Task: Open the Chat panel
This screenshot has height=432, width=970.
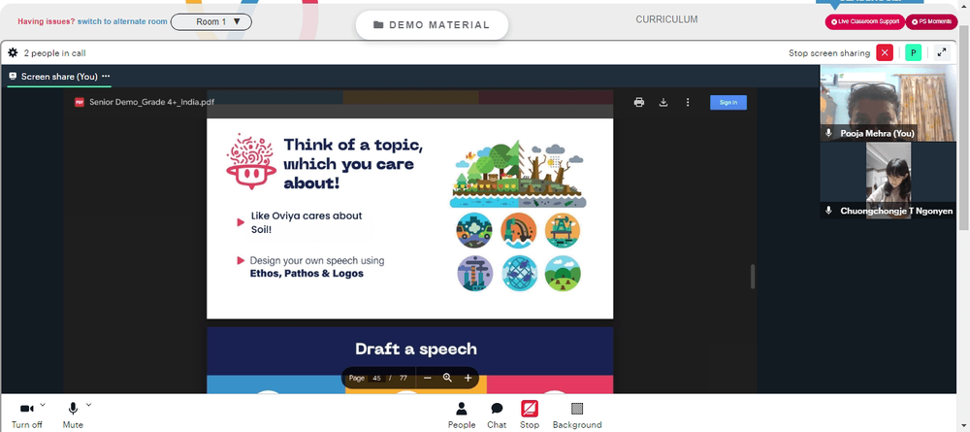Action: click(497, 415)
